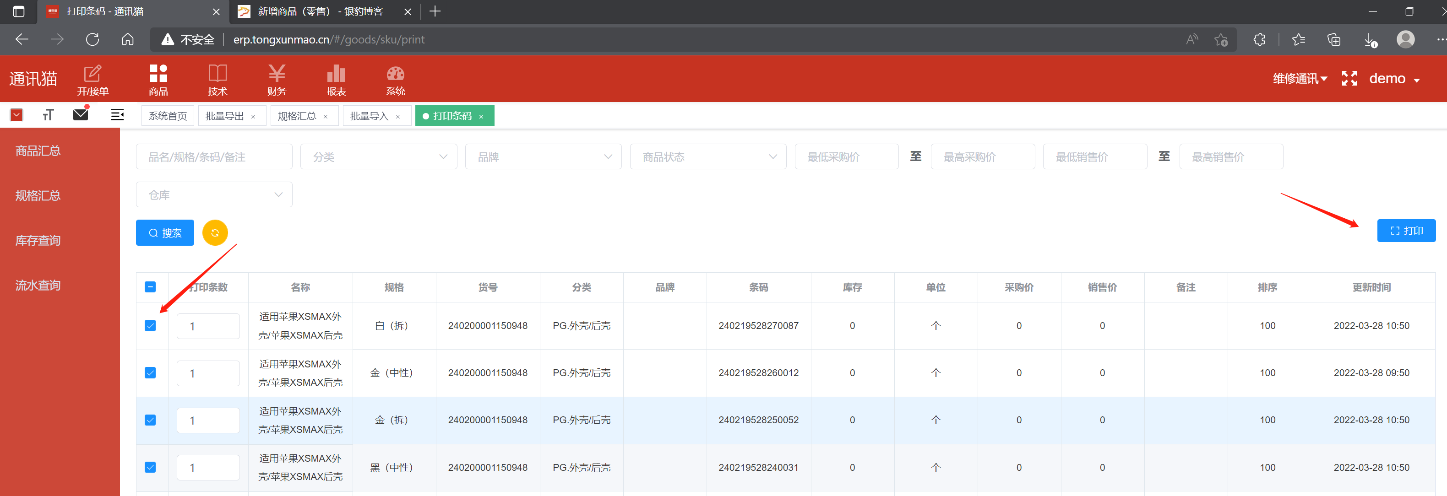Image resolution: width=1447 pixels, height=496 pixels.
Task: Click print count field for 黑（中性） row
Action: 208,467
